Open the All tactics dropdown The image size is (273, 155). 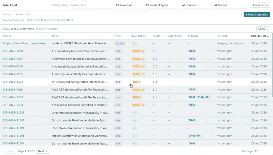[x=231, y=5]
